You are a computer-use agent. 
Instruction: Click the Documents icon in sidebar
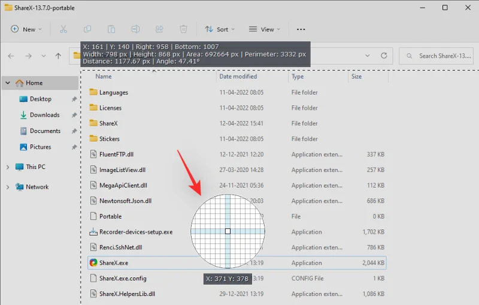(23, 131)
